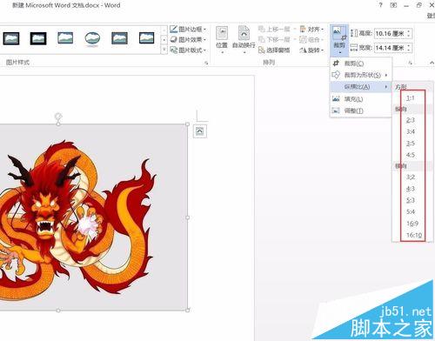Click the 图片效果 icon
The height and width of the screenshot is (341, 435).
point(173,39)
